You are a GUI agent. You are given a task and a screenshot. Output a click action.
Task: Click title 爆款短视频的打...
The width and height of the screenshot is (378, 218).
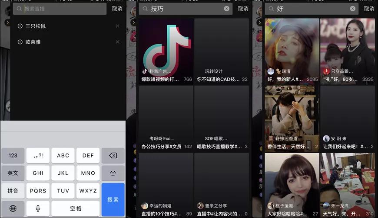click(160, 79)
